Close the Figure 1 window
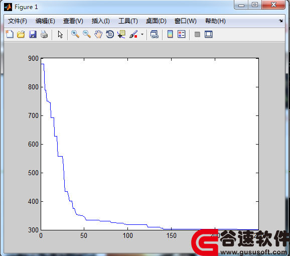The width and height of the screenshot is (290, 256). pos(273,5)
